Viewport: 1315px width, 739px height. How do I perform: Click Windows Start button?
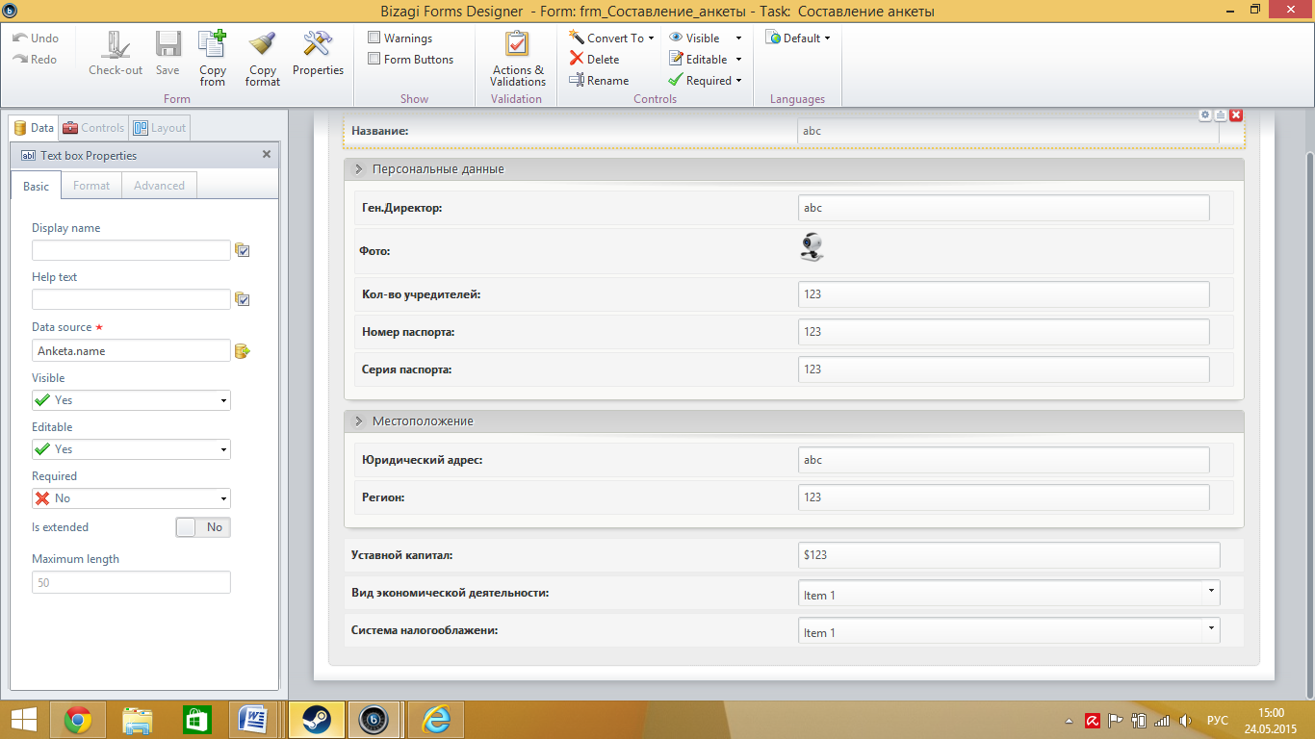click(x=24, y=720)
